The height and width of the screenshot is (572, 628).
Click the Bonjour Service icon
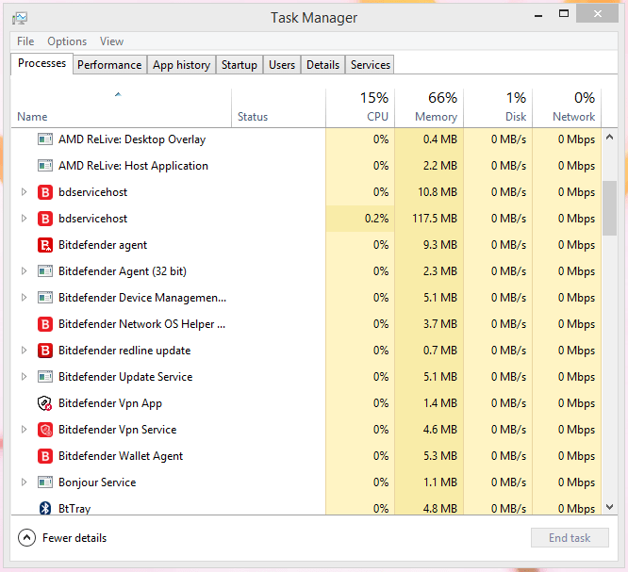point(45,482)
